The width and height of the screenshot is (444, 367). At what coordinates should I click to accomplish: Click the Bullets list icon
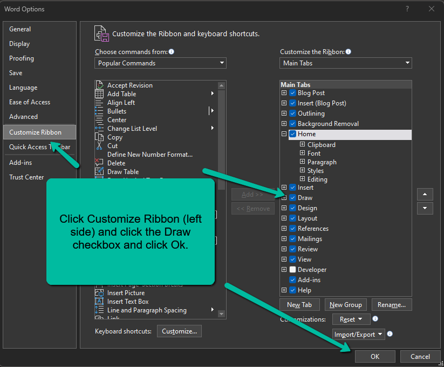pyautogui.click(x=99, y=111)
